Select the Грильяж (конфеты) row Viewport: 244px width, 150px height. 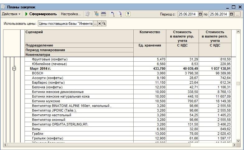point(128,138)
